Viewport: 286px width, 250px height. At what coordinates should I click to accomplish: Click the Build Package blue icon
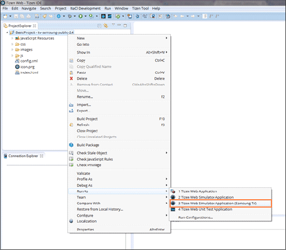point(71,145)
